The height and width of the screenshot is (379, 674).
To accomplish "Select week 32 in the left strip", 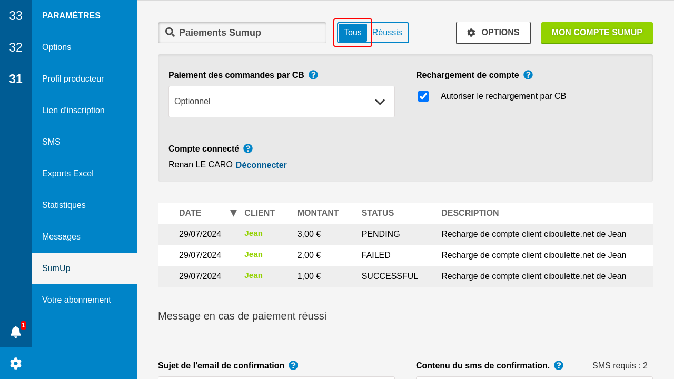I will click(16, 47).
